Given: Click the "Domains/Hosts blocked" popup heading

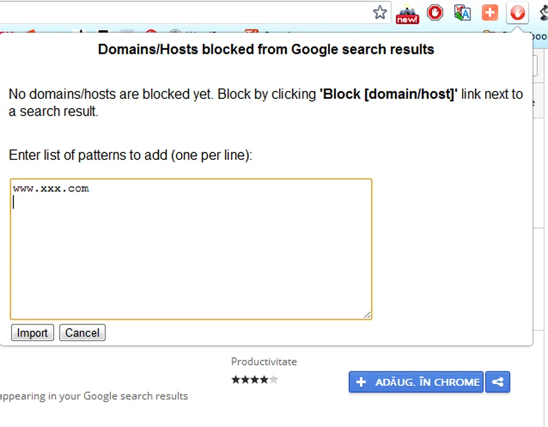Looking at the screenshot, I should [266, 49].
